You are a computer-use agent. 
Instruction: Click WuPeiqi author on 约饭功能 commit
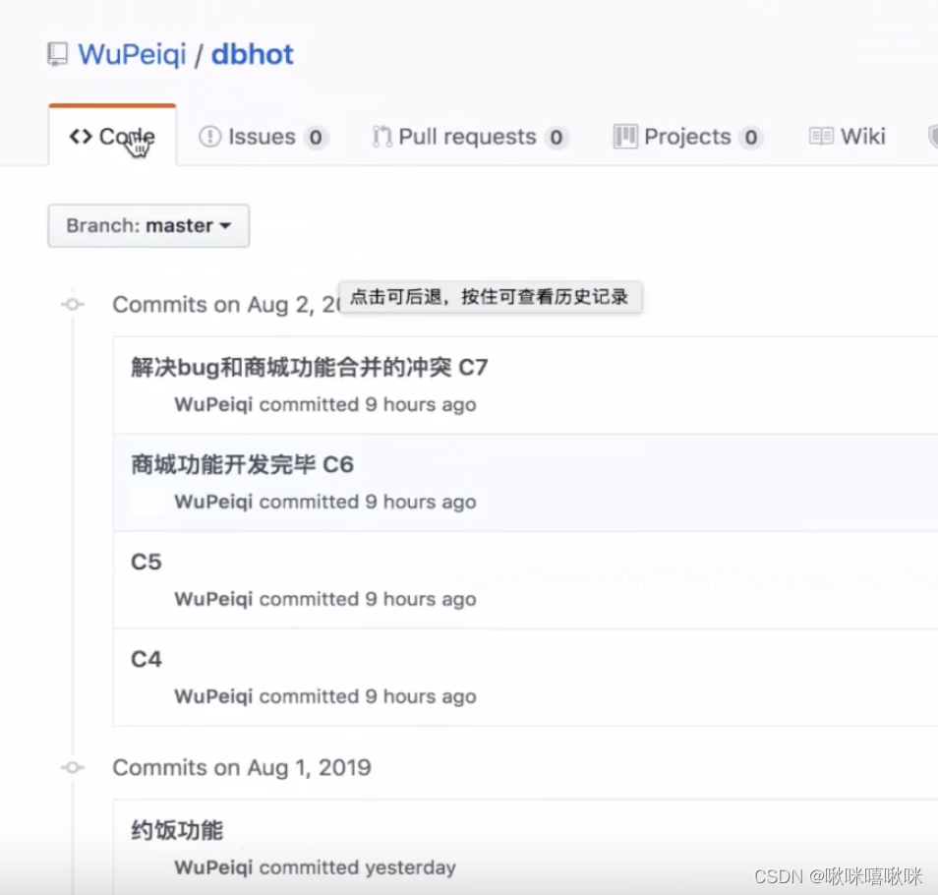click(213, 867)
